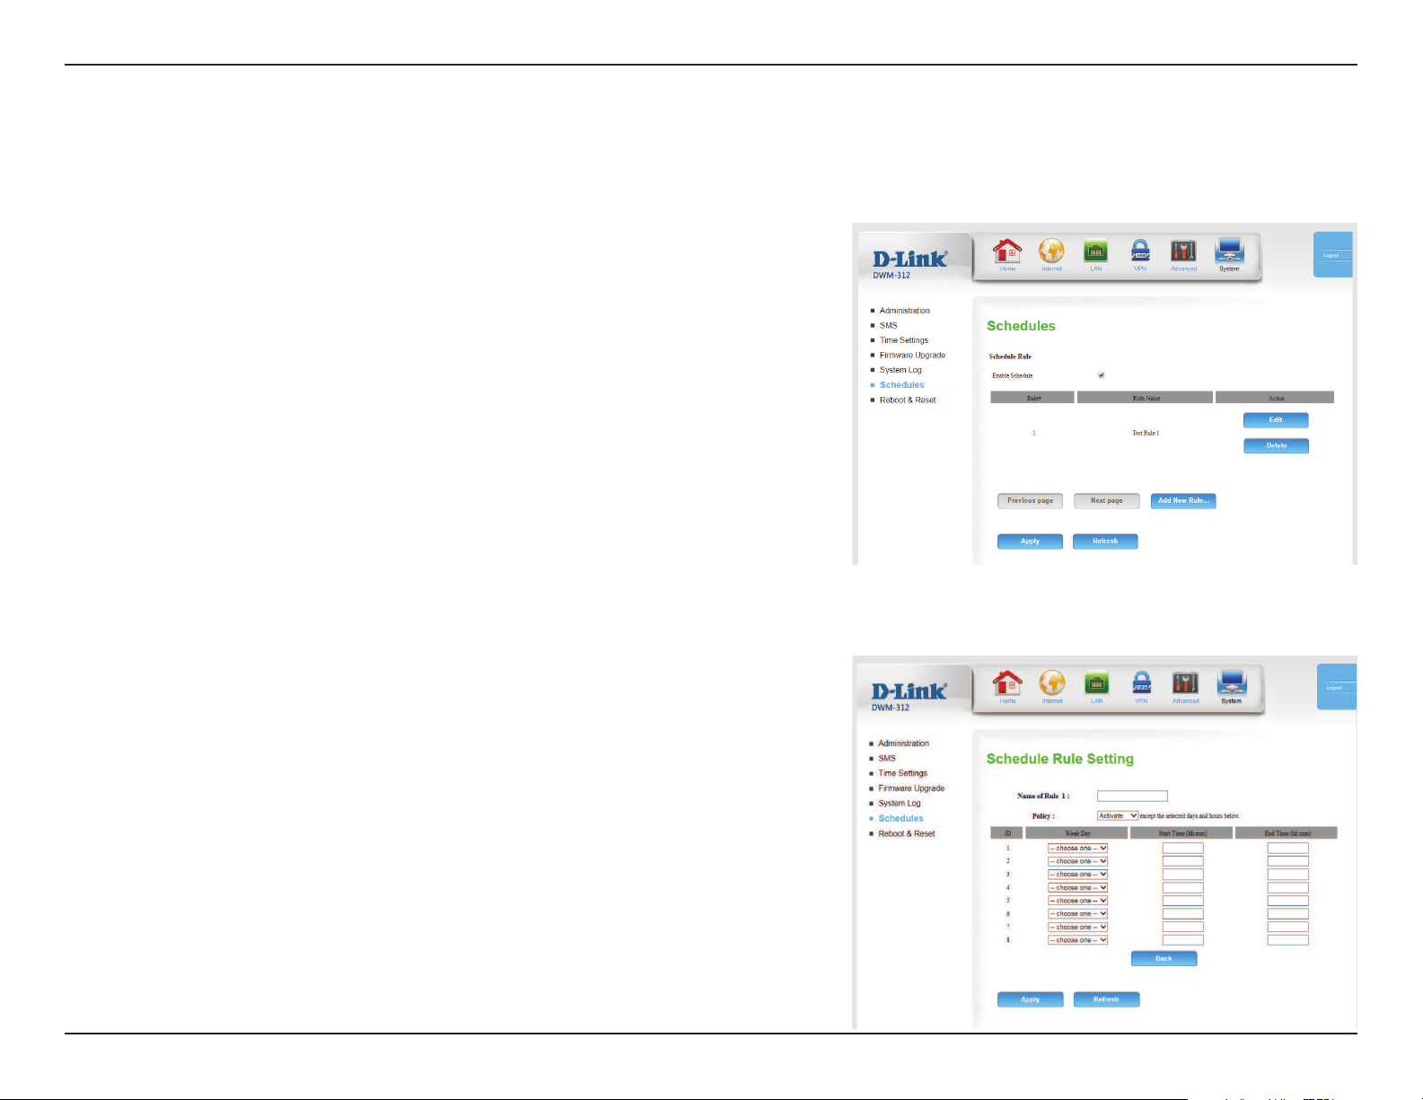Click the D-Link logo on the Schedule Rule Setting page
The height and width of the screenshot is (1100, 1423).
click(x=909, y=691)
